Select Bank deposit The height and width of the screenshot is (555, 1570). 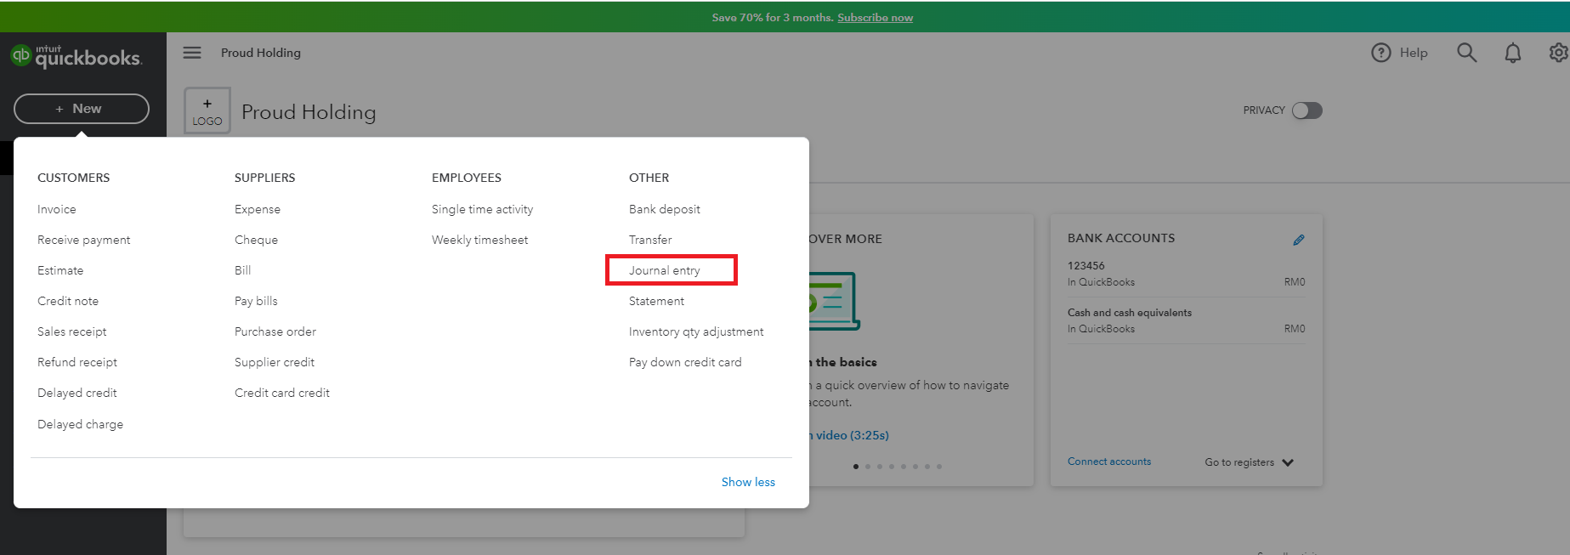pos(665,209)
